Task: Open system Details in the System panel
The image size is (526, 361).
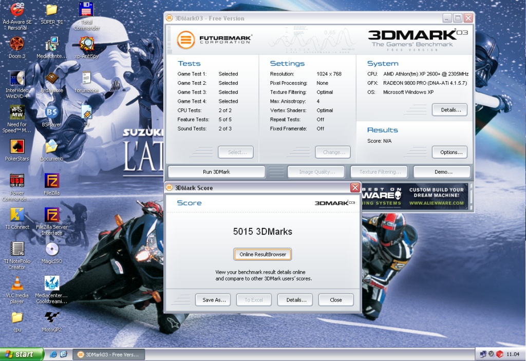Action: (x=449, y=110)
